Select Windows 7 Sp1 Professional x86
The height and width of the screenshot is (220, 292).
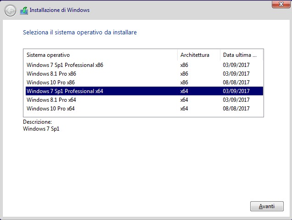tap(144, 65)
